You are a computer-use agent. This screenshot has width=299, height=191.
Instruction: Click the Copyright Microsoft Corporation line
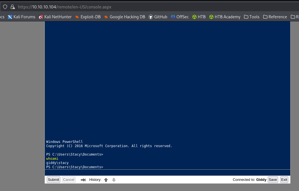[x=109, y=146]
